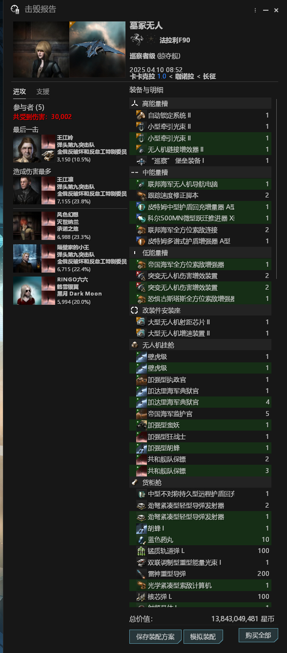
Task: Click the 联邦海军无人机导航电脑 item icon
Action: pos(141,184)
